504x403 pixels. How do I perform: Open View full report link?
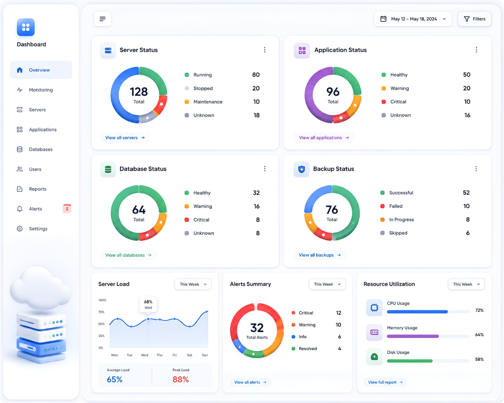pyautogui.click(x=386, y=382)
